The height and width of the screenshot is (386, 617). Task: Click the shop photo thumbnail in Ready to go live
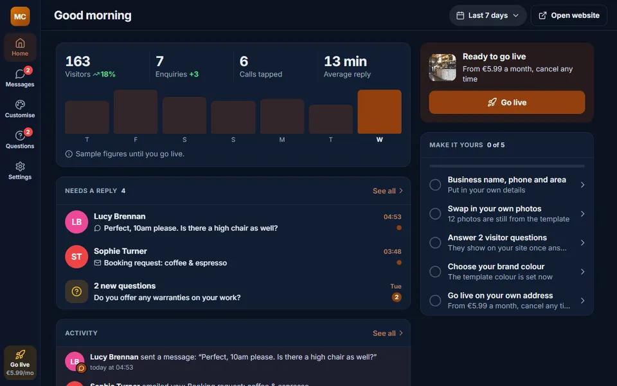[443, 68]
